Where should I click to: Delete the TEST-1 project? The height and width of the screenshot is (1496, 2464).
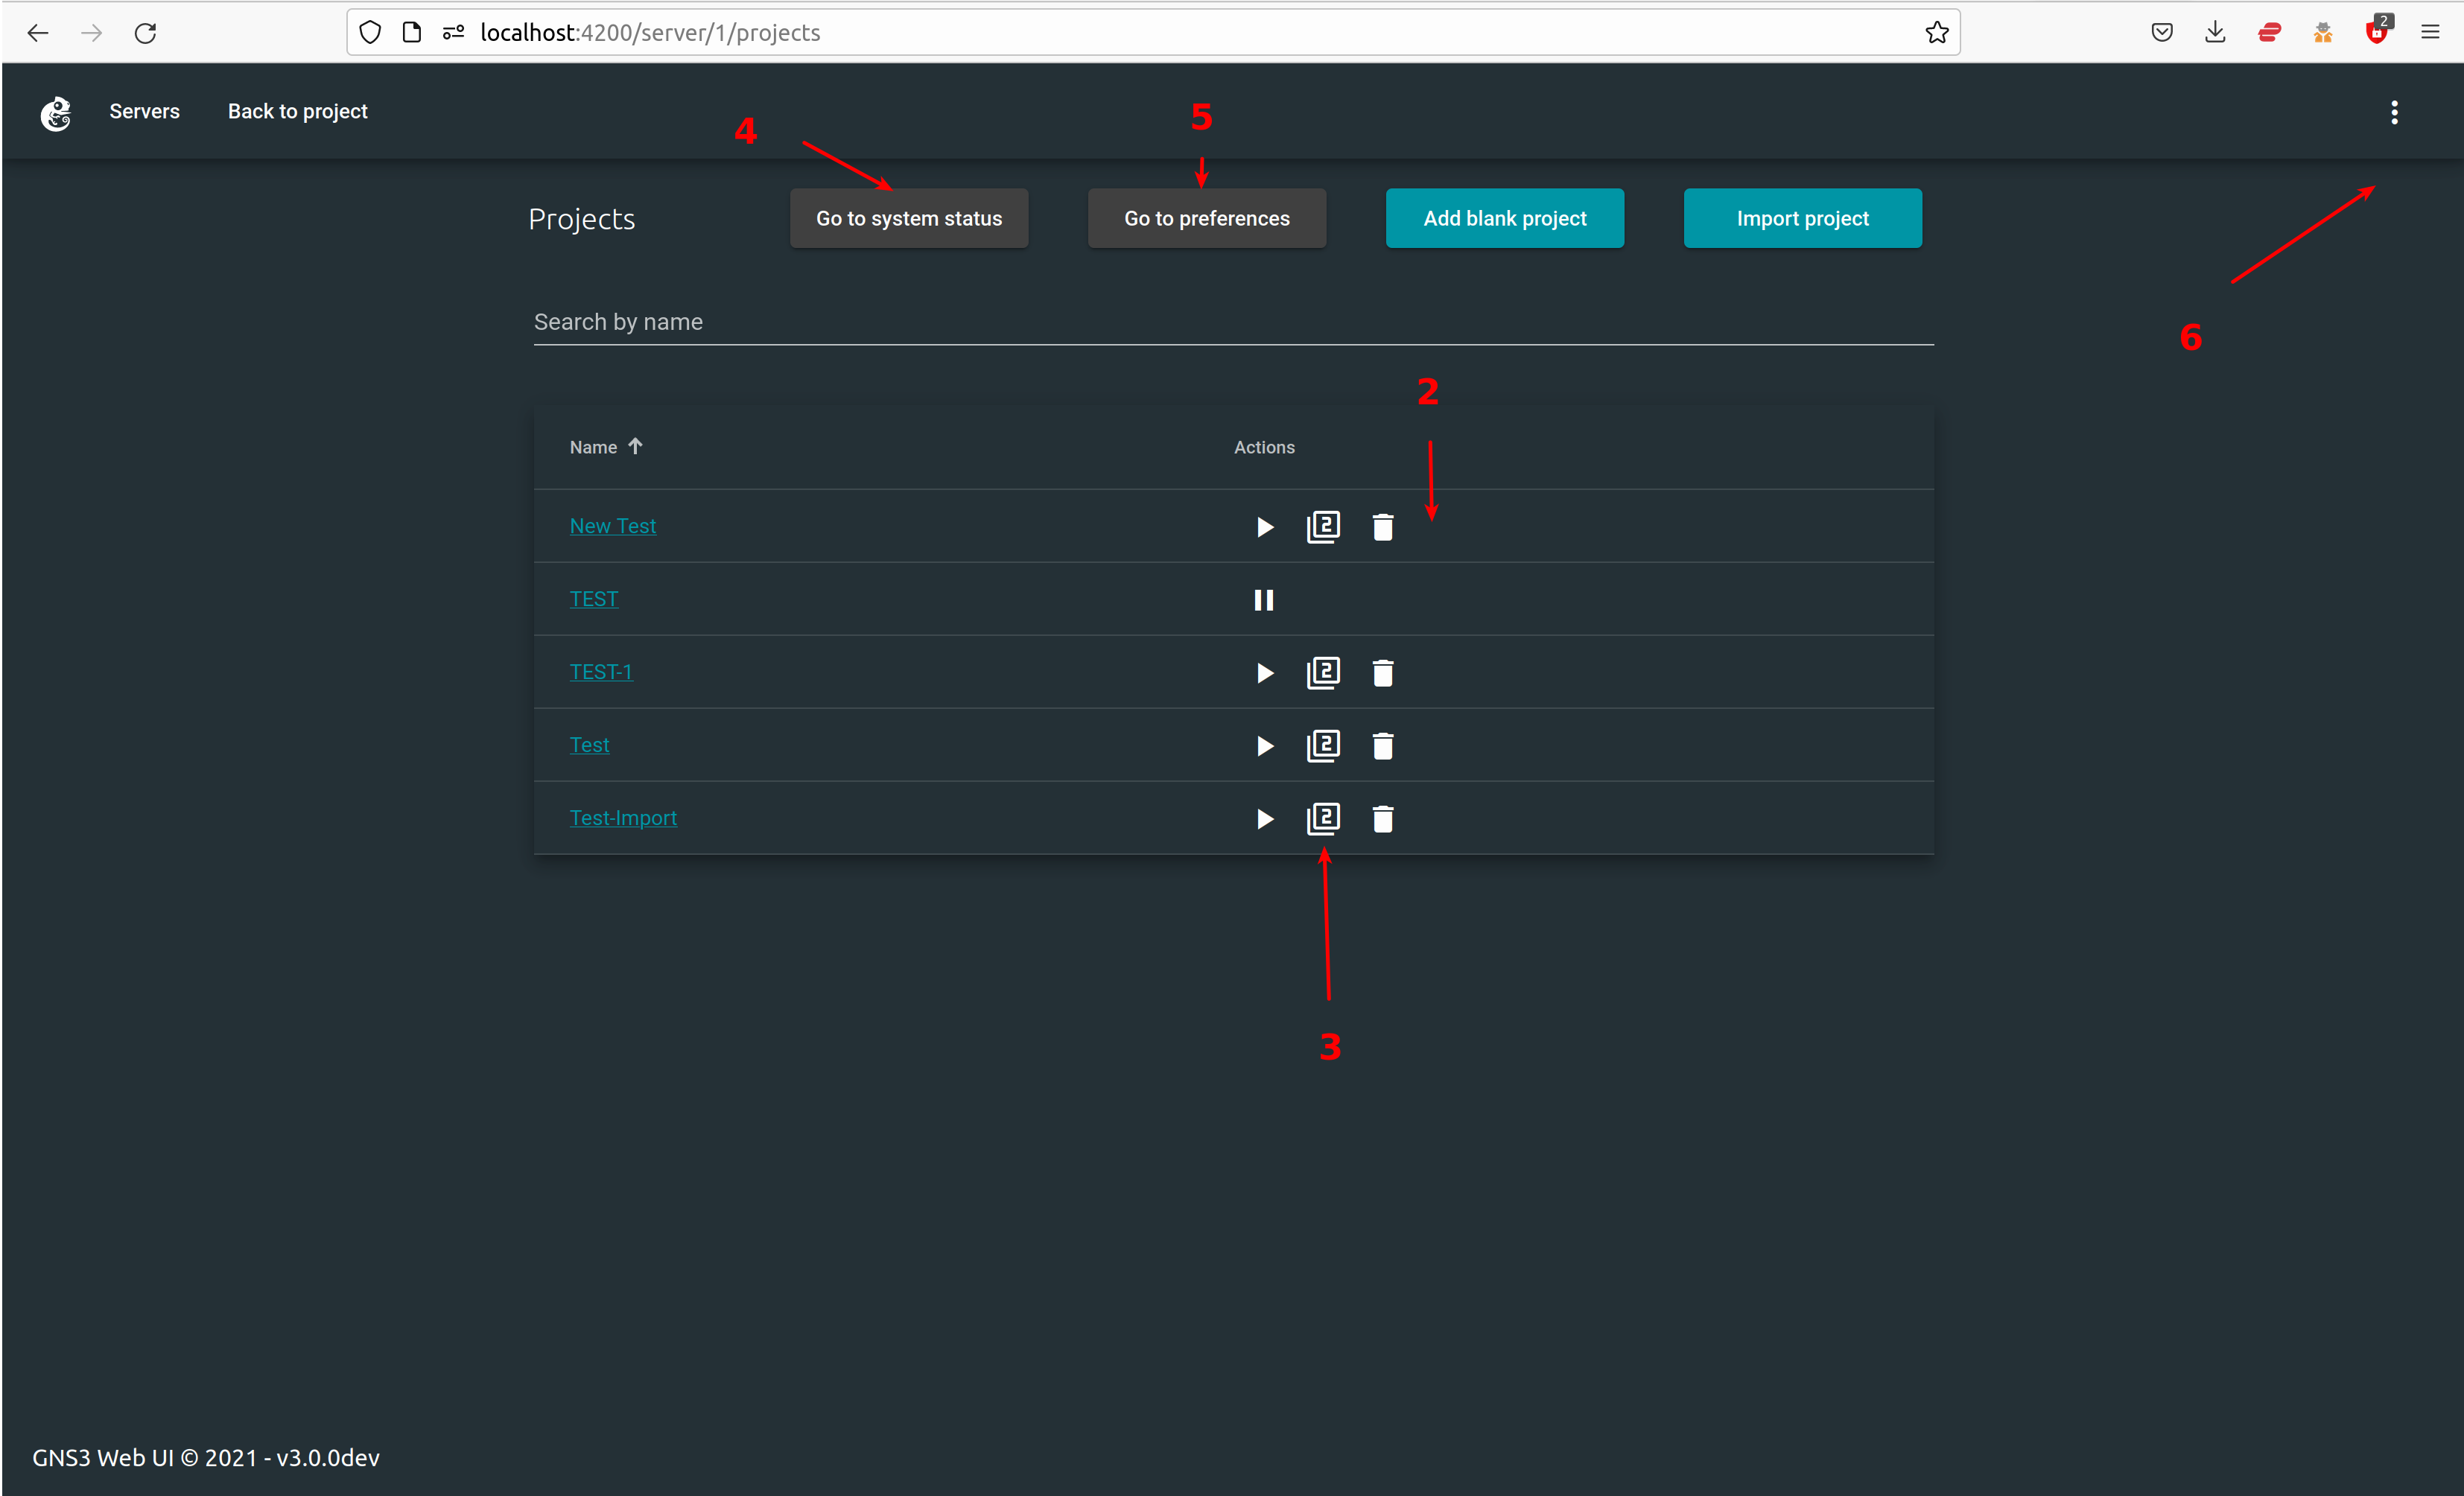[1383, 673]
